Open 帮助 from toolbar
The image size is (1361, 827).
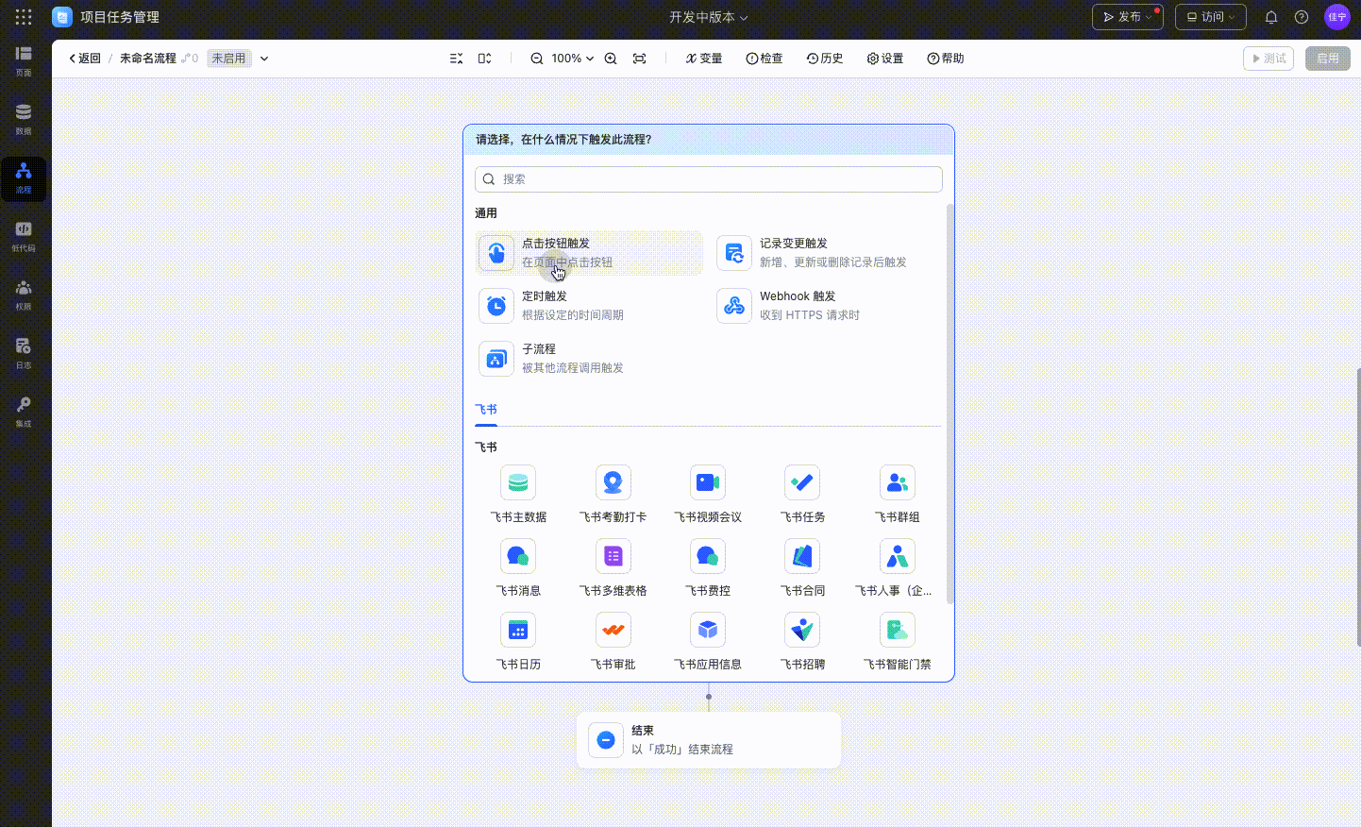946,59
